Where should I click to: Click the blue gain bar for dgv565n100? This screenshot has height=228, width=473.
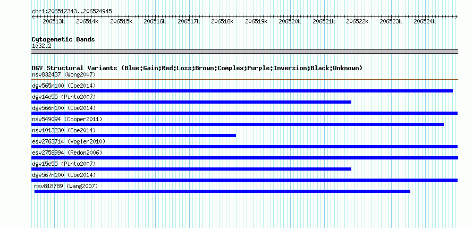(242, 91)
